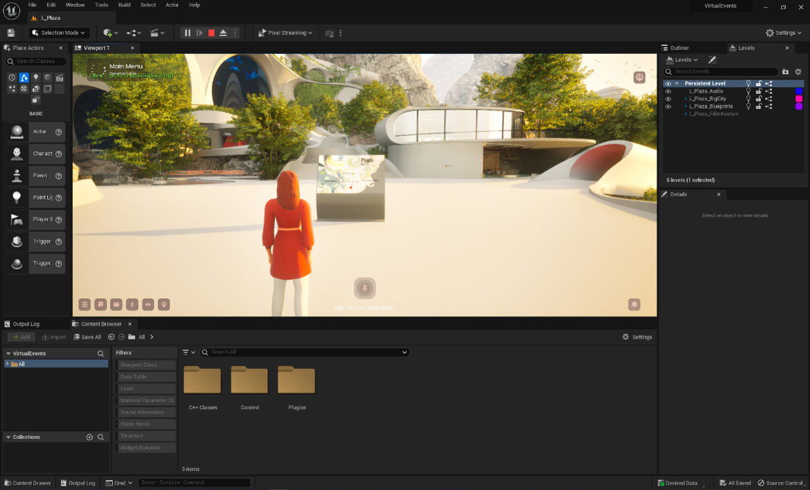Collapse the Persistent Level tree

coord(677,83)
